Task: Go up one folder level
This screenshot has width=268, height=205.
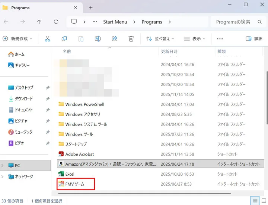Action: (x=39, y=22)
